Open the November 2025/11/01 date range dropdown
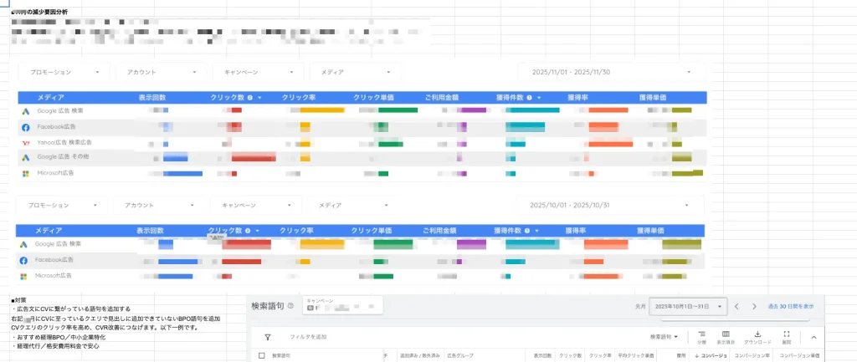Screen dimensions: 857x362 coord(609,73)
